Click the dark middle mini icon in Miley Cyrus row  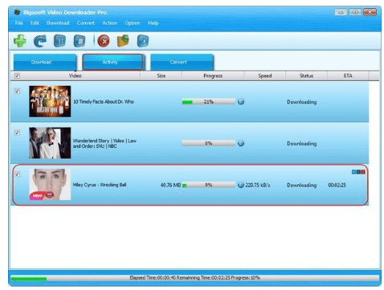[358, 172]
